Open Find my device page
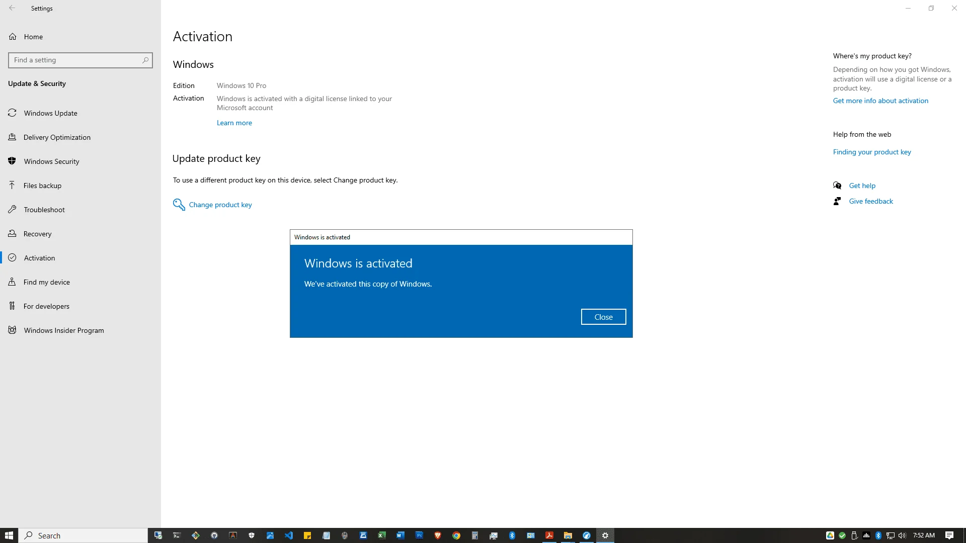Image resolution: width=966 pixels, height=543 pixels. pyautogui.click(x=80, y=282)
